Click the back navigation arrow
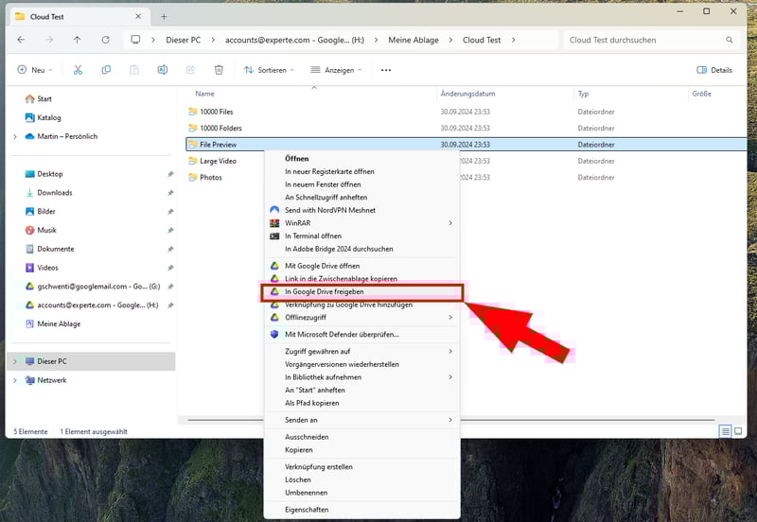This screenshot has height=522, width=757. click(22, 40)
